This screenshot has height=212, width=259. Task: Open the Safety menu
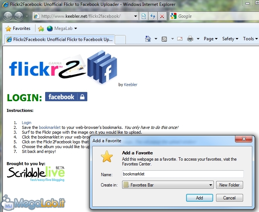tap(230, 39)
